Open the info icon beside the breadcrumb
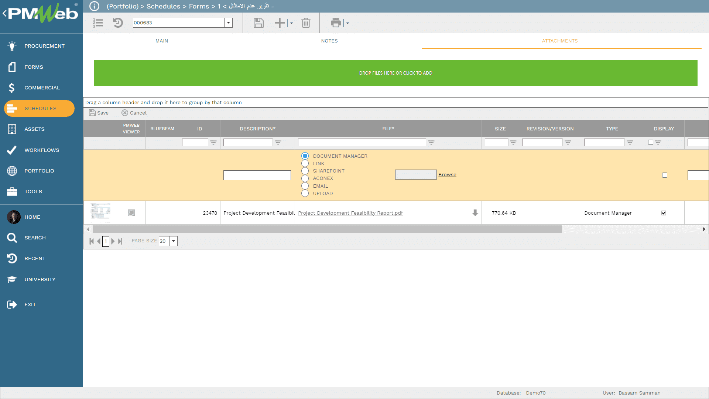The image size is (709, 399). pos(94,6)
